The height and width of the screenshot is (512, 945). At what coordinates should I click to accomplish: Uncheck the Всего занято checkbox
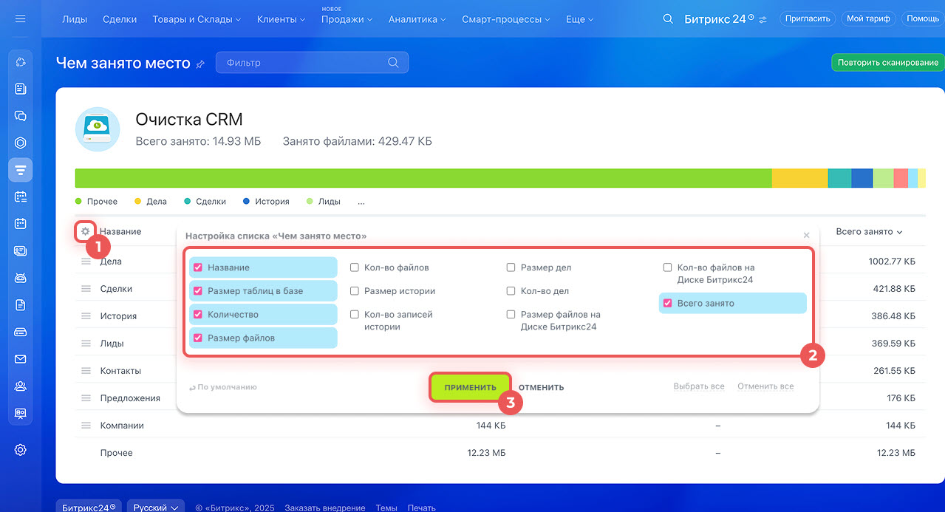pos(668,303)
